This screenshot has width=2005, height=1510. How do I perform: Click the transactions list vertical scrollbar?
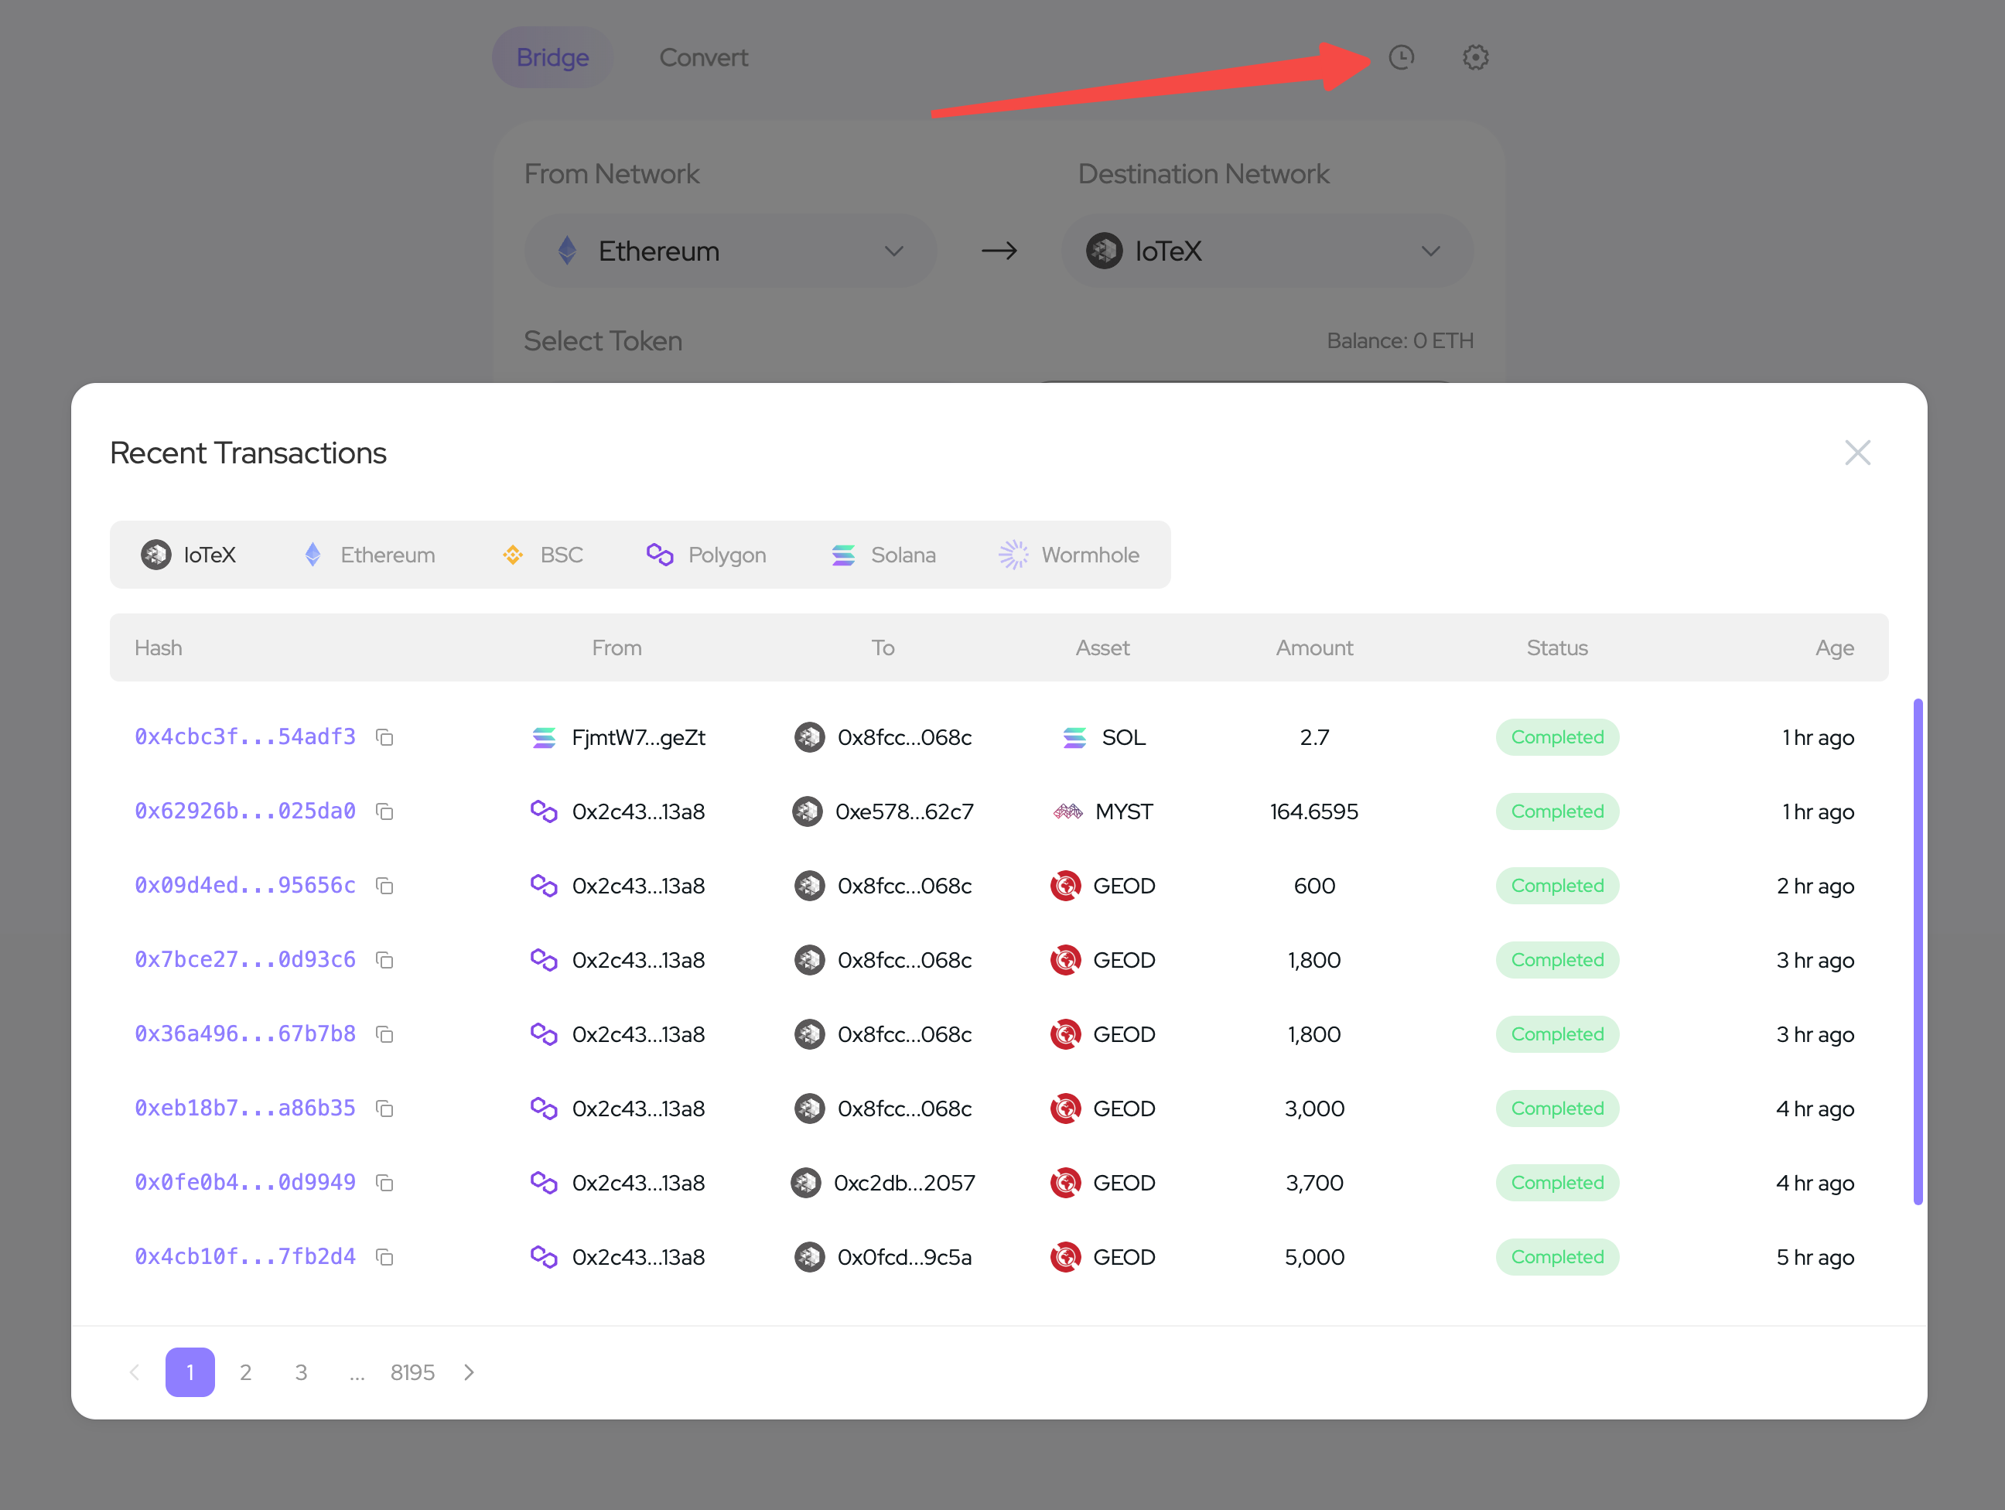click(x=1918, y=951)
